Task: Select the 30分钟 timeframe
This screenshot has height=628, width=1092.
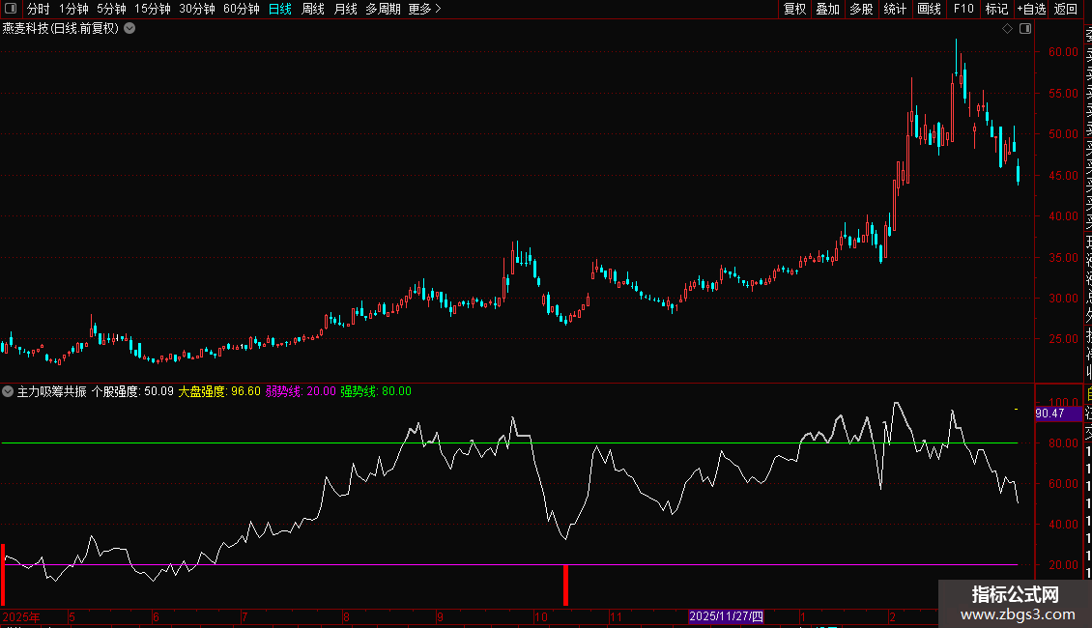Action: 197,9
